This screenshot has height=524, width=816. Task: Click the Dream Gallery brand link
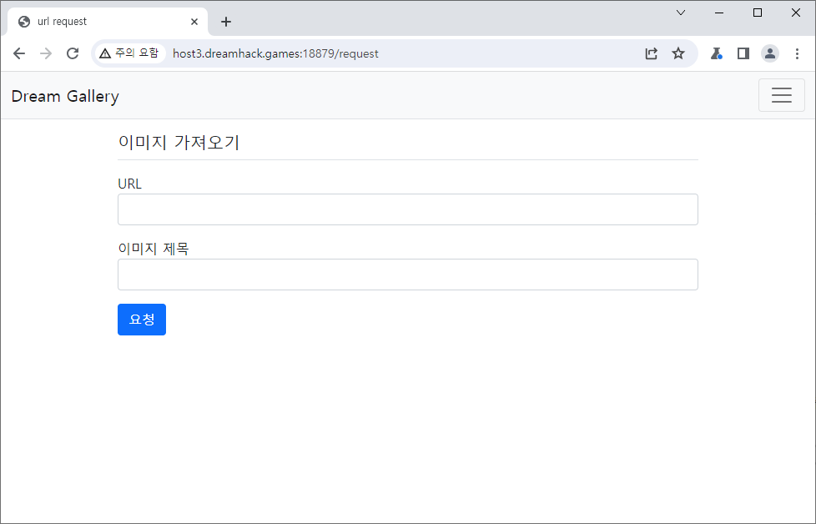click(65, 96)
